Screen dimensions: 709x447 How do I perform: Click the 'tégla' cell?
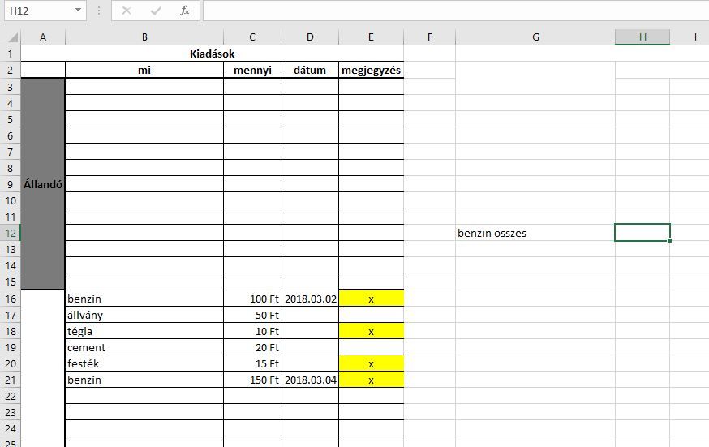pos(144,331)
